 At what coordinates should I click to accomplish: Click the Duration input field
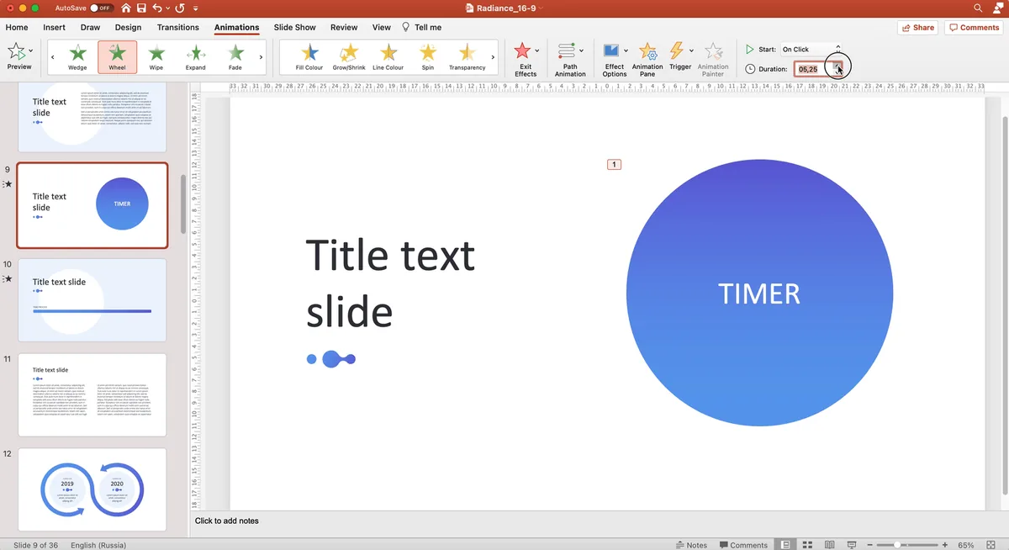click(813, 69)
